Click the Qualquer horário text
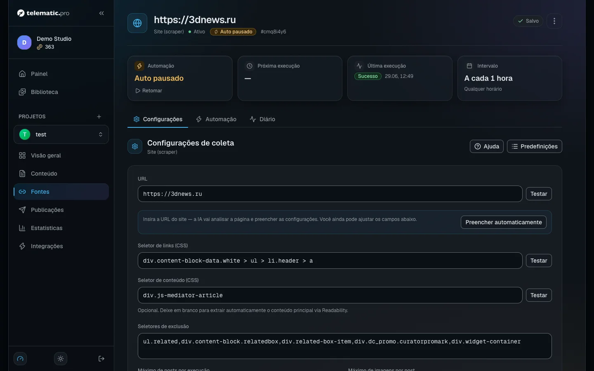 pos(483,89)
